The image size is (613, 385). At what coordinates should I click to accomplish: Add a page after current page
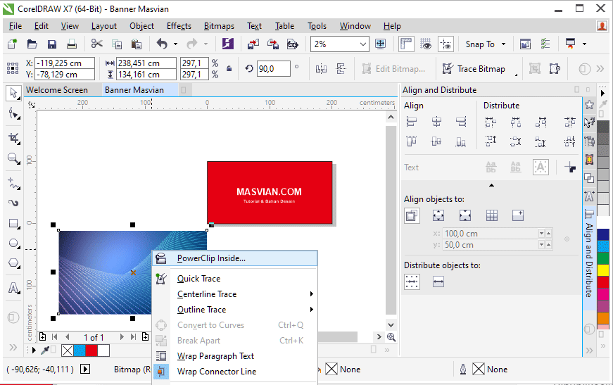coord(146,336)
